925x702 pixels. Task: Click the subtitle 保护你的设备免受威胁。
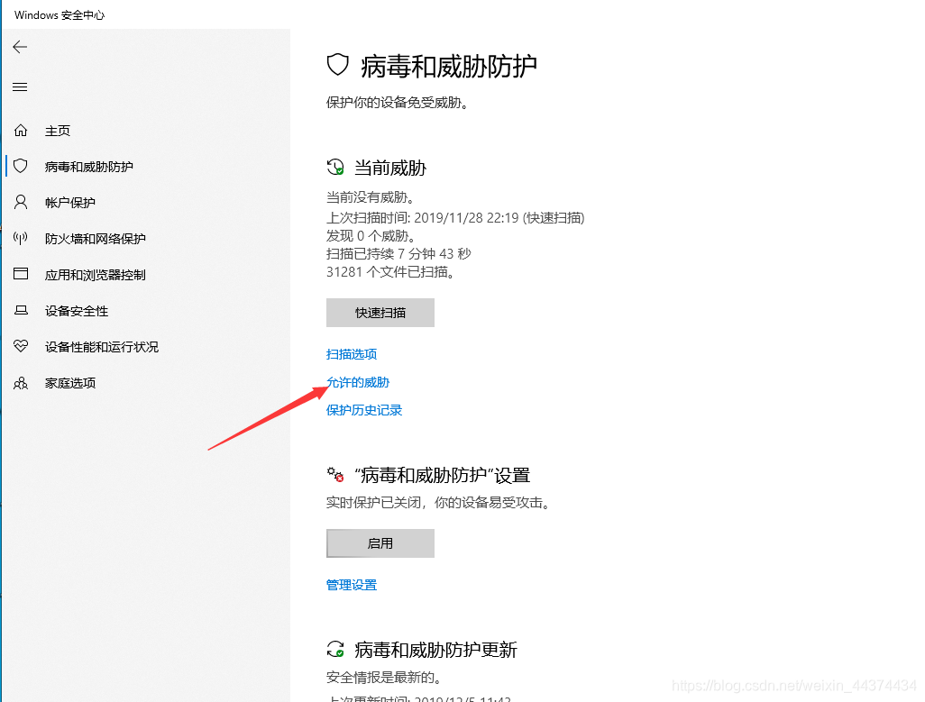398,103
